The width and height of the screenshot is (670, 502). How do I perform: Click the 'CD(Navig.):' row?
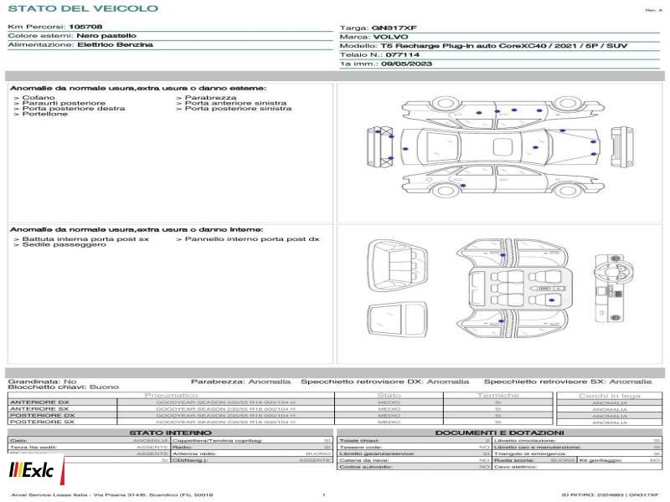[x=252, y=460]
